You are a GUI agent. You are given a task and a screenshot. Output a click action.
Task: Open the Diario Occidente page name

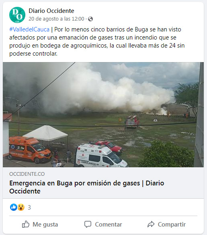click(51, 11)
